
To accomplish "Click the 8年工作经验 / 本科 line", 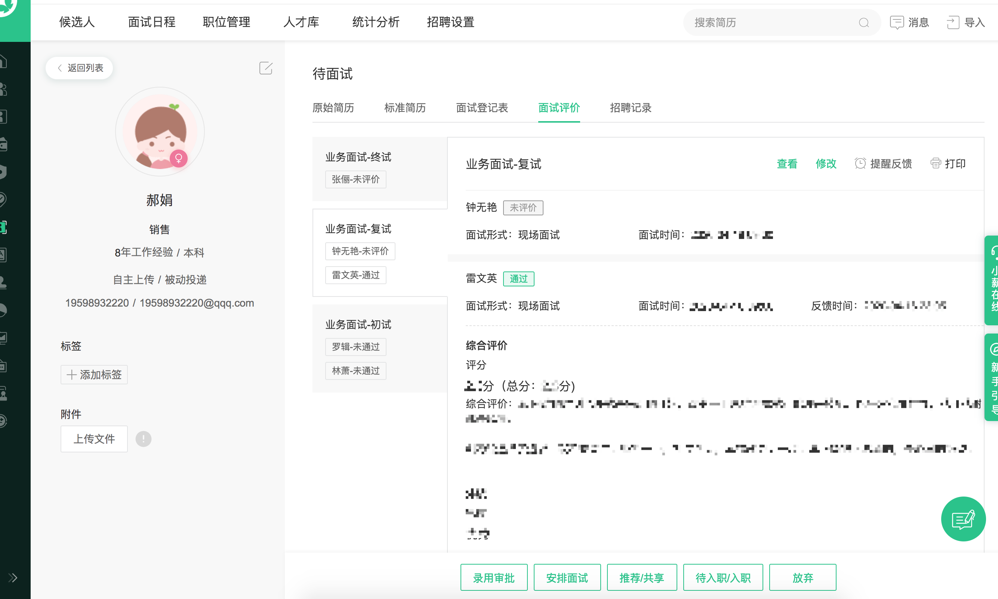I will click(159, 252).
